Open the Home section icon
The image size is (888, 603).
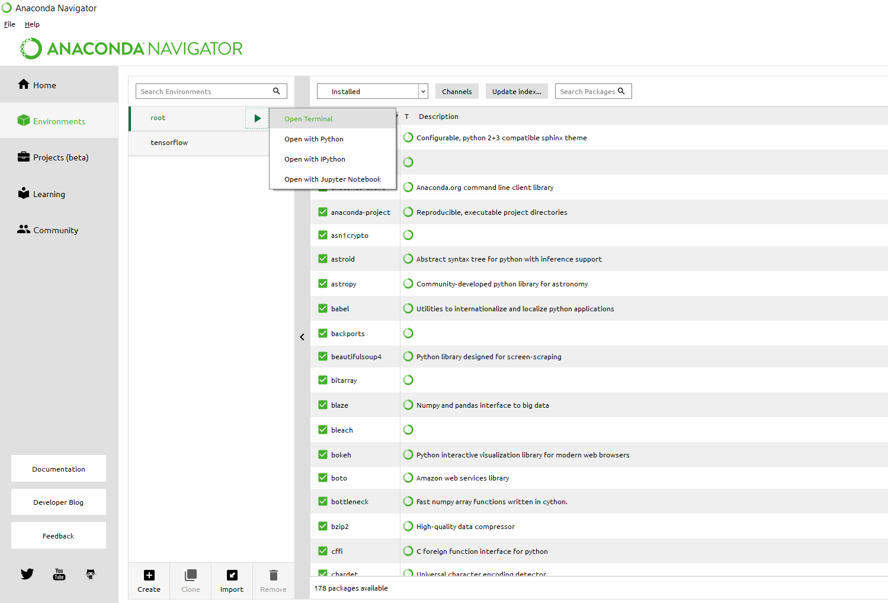24,84
